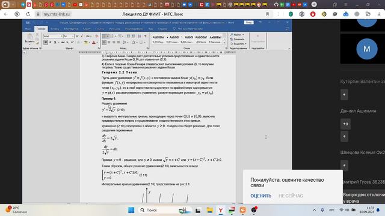
Task: Expand the Font group dialog launcher
Action: click(99, 48)
